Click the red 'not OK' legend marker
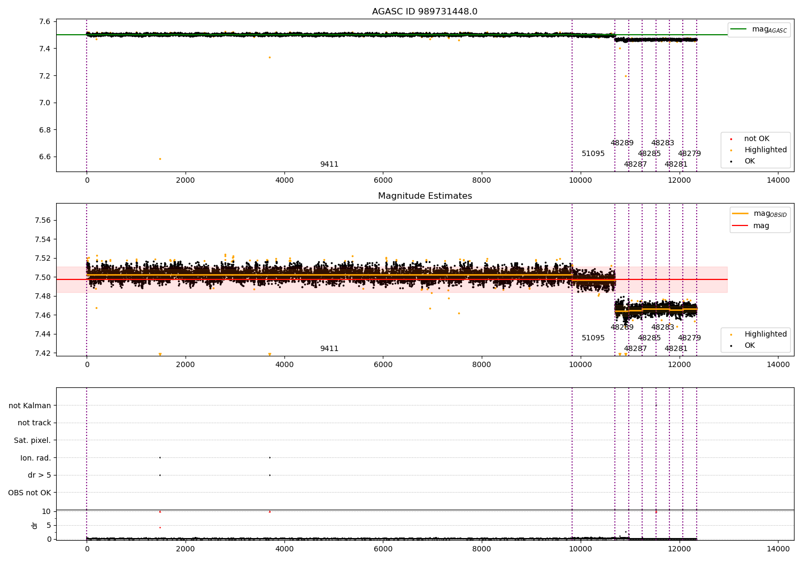Screen dimensions: 802x561 (731, 139)
